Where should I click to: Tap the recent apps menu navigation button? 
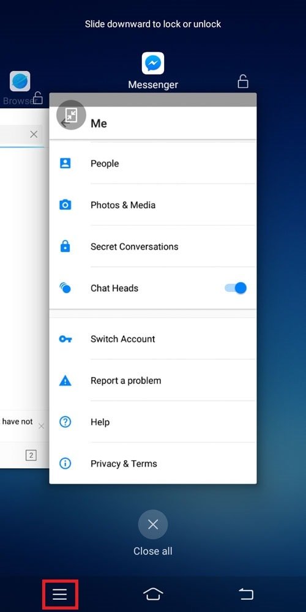tap(60, 594)
